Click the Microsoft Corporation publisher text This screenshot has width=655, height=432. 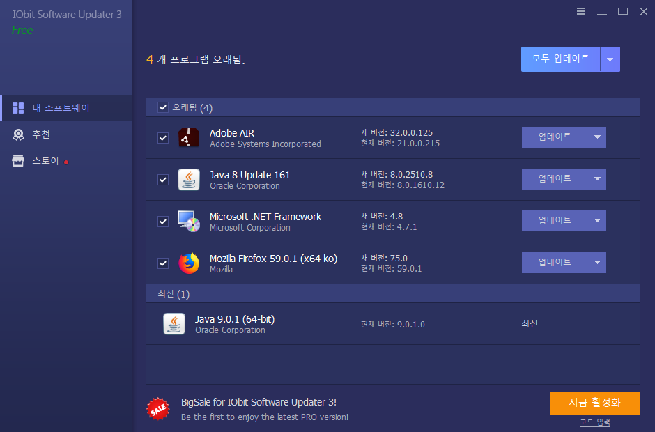[249, 228]
